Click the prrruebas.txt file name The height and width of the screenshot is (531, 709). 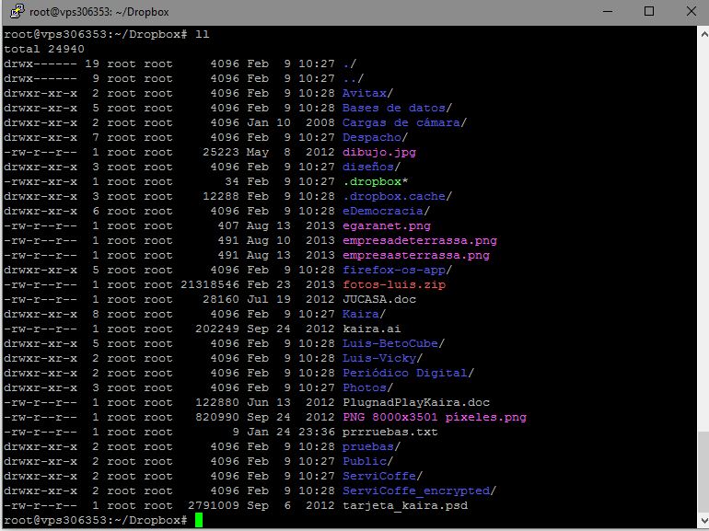[x=390, y=432]
